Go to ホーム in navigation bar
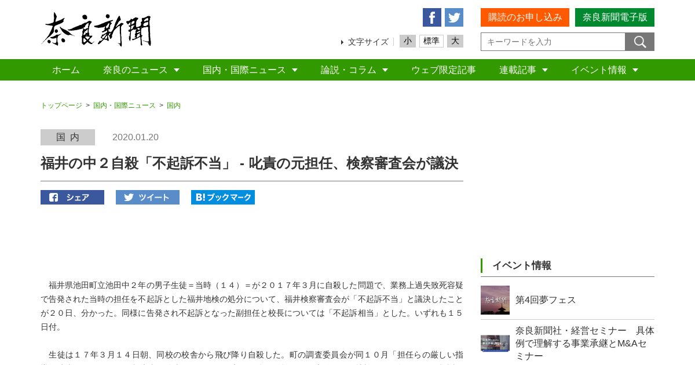Image resolution: width=695 pixels, height=365 pixels. [x=66, y=70]
